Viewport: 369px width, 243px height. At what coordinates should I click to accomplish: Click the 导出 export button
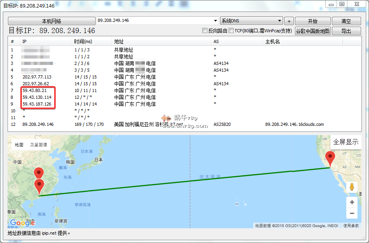pos(346,31)
